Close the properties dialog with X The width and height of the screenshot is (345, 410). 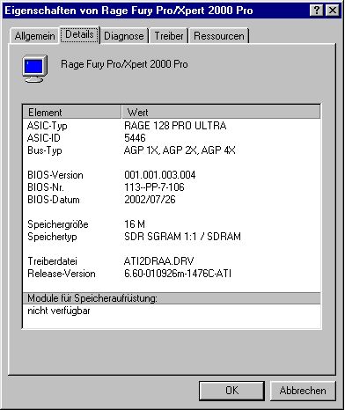(333, 11)
